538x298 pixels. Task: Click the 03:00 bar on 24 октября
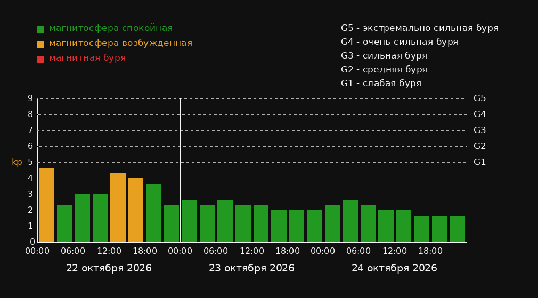click(350, 221)
